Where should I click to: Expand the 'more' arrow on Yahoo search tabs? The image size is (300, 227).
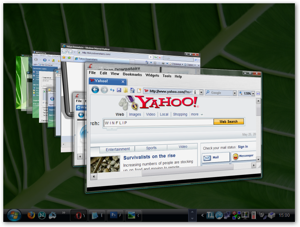[x=202, y=114]
